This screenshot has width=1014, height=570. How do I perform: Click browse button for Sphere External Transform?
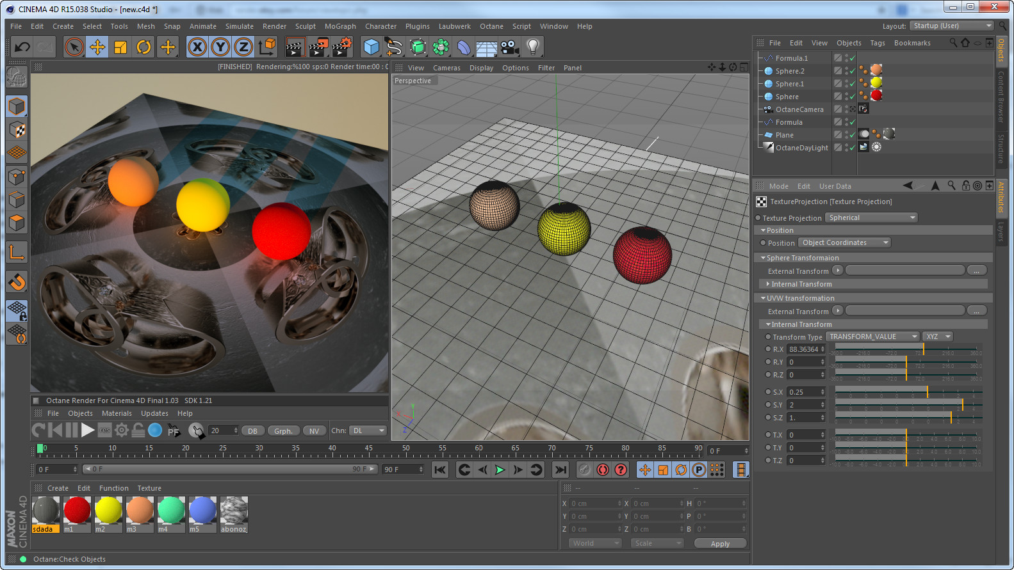pyautogui.click(x=977, y=271)
